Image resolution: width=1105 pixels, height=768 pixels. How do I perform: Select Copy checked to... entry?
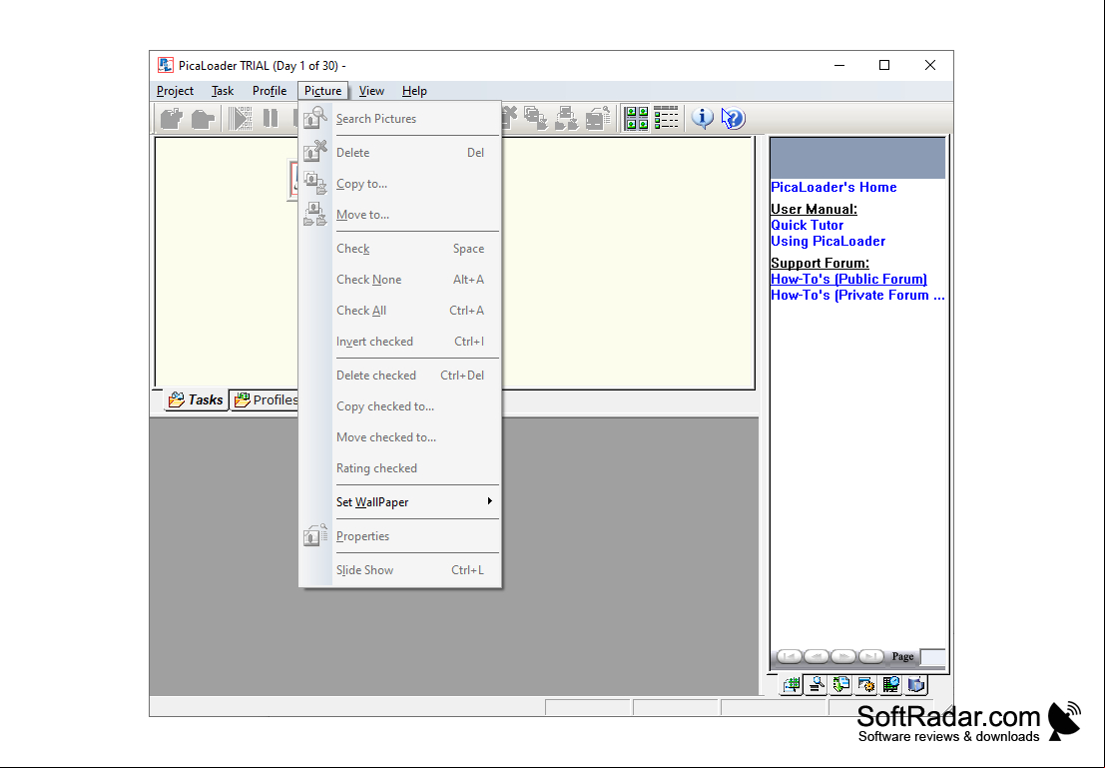click(400, 406)
